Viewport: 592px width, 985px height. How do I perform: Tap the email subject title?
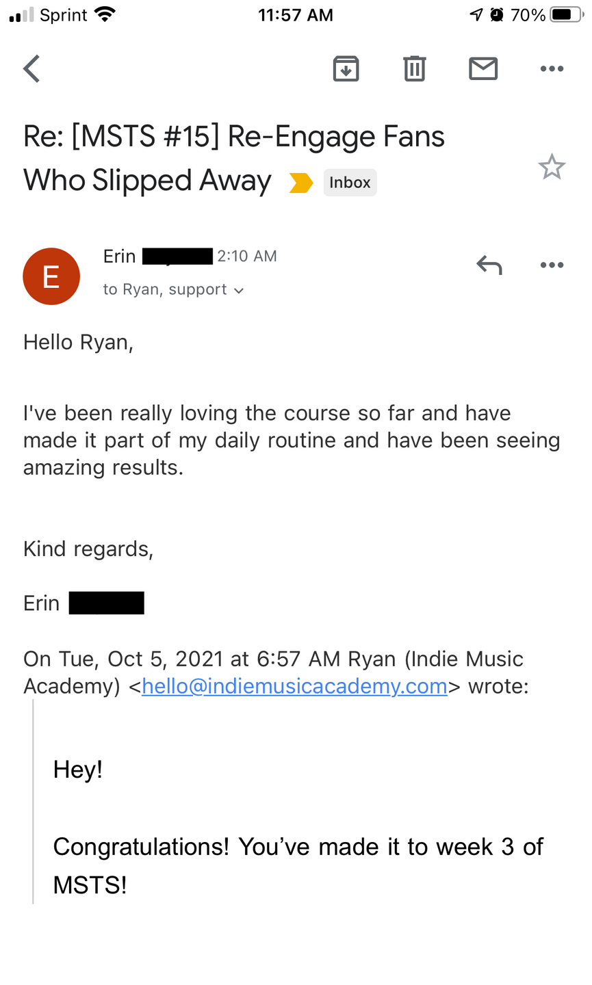234,159
